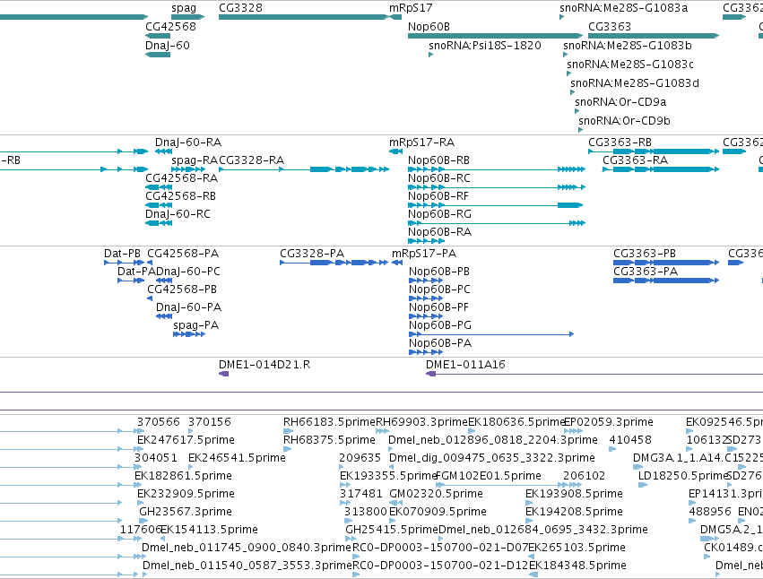Select the DnaJ-60-PA protein label
763x579 pixels.
189,307
